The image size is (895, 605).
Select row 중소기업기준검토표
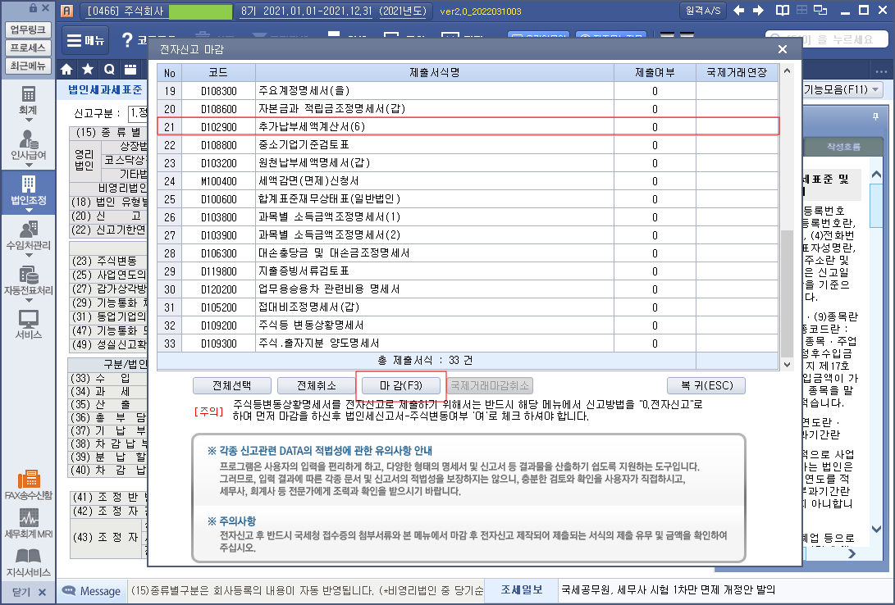(468, 145)
